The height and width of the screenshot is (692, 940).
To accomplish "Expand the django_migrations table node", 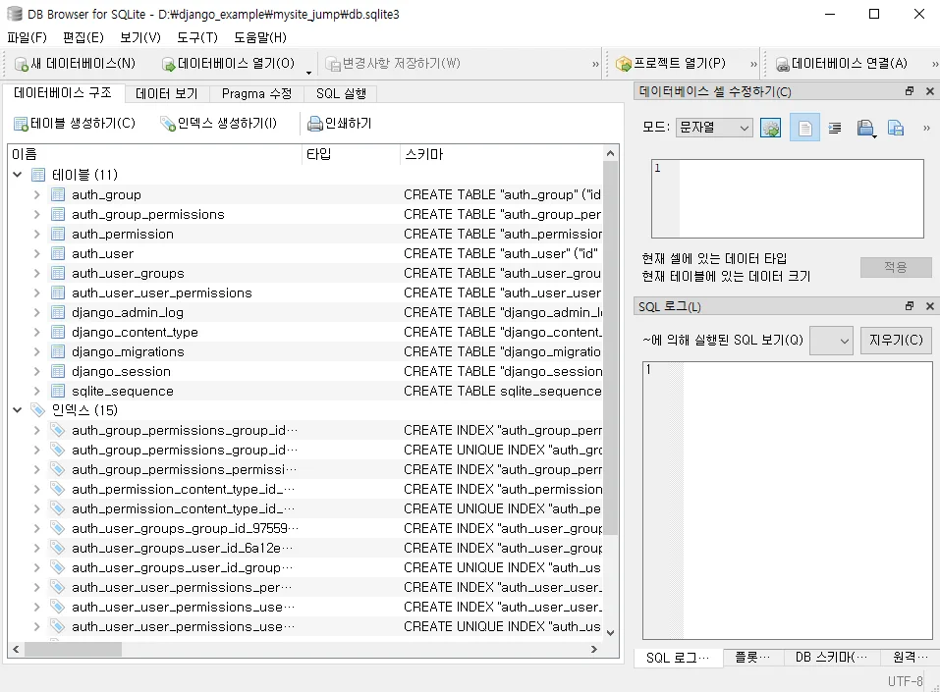I will [x=36, y=351].
